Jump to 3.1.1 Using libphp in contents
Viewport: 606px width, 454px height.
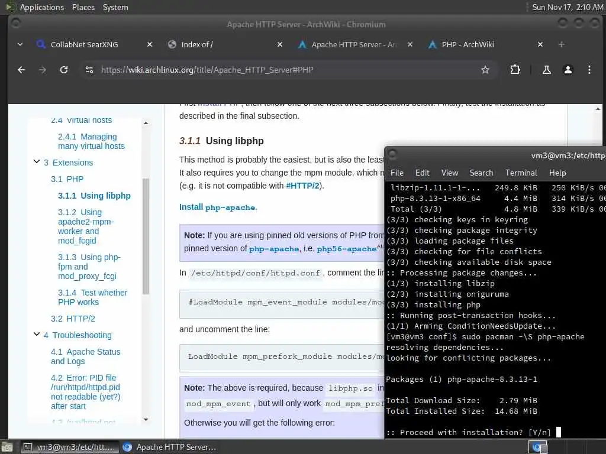click(94, 196)
